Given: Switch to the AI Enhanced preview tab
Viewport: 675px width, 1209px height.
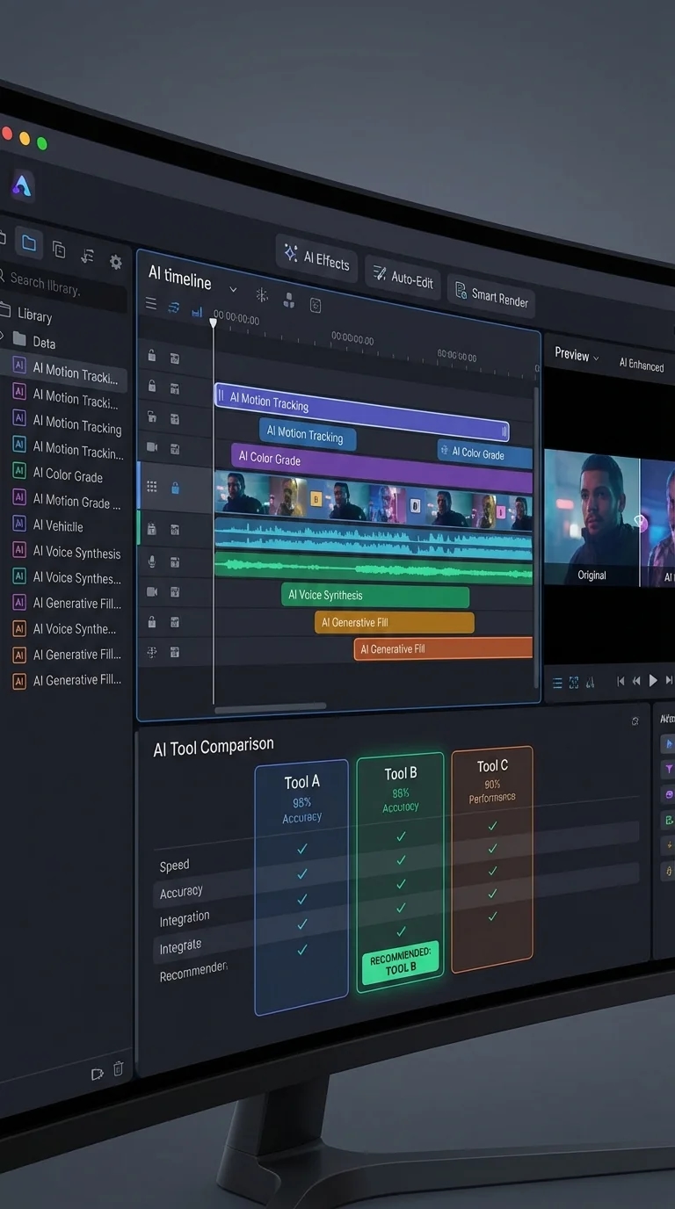Looking at the screenshot, I should [642, 365].
